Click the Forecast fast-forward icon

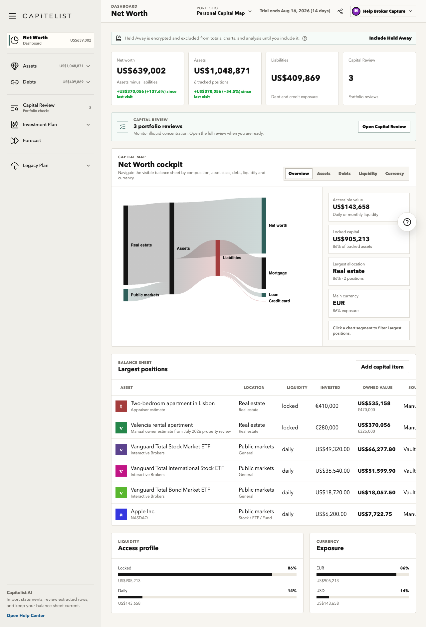(x=15, y=141)
